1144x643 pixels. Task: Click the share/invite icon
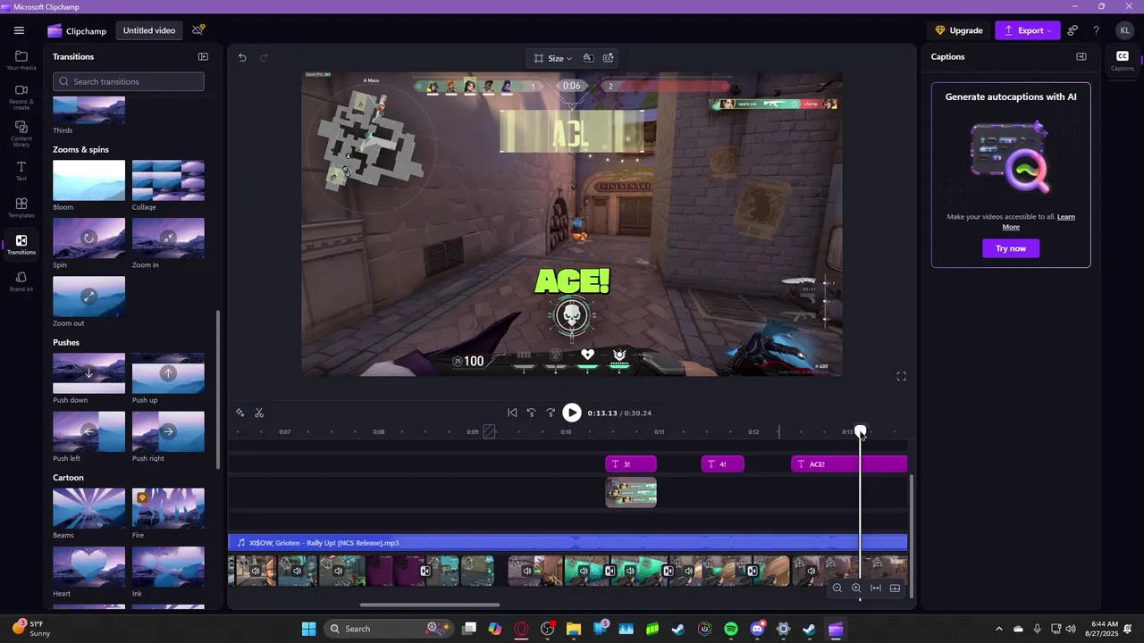[x=1072, y=30]
